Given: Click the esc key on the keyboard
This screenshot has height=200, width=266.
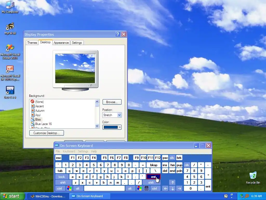Looking at the screenshot, I should (x=59, y=158).
